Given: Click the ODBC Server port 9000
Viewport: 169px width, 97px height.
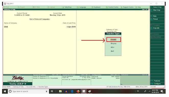Looking at the screenshot, I should (118, 78).
